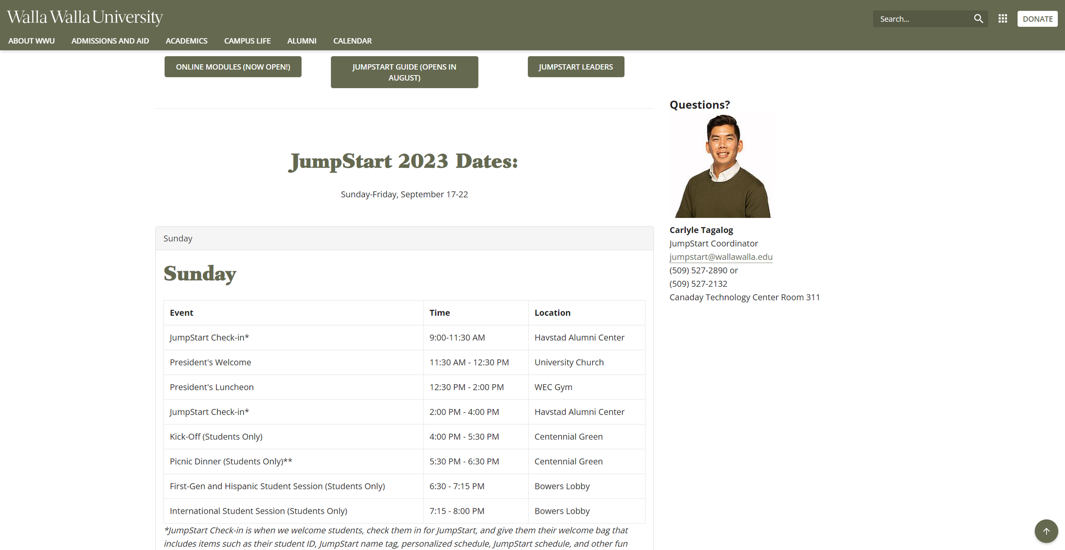Open ADMISSIONS AND AID menu
Viewport: 1065px width, 550px height.
[110, 41]
